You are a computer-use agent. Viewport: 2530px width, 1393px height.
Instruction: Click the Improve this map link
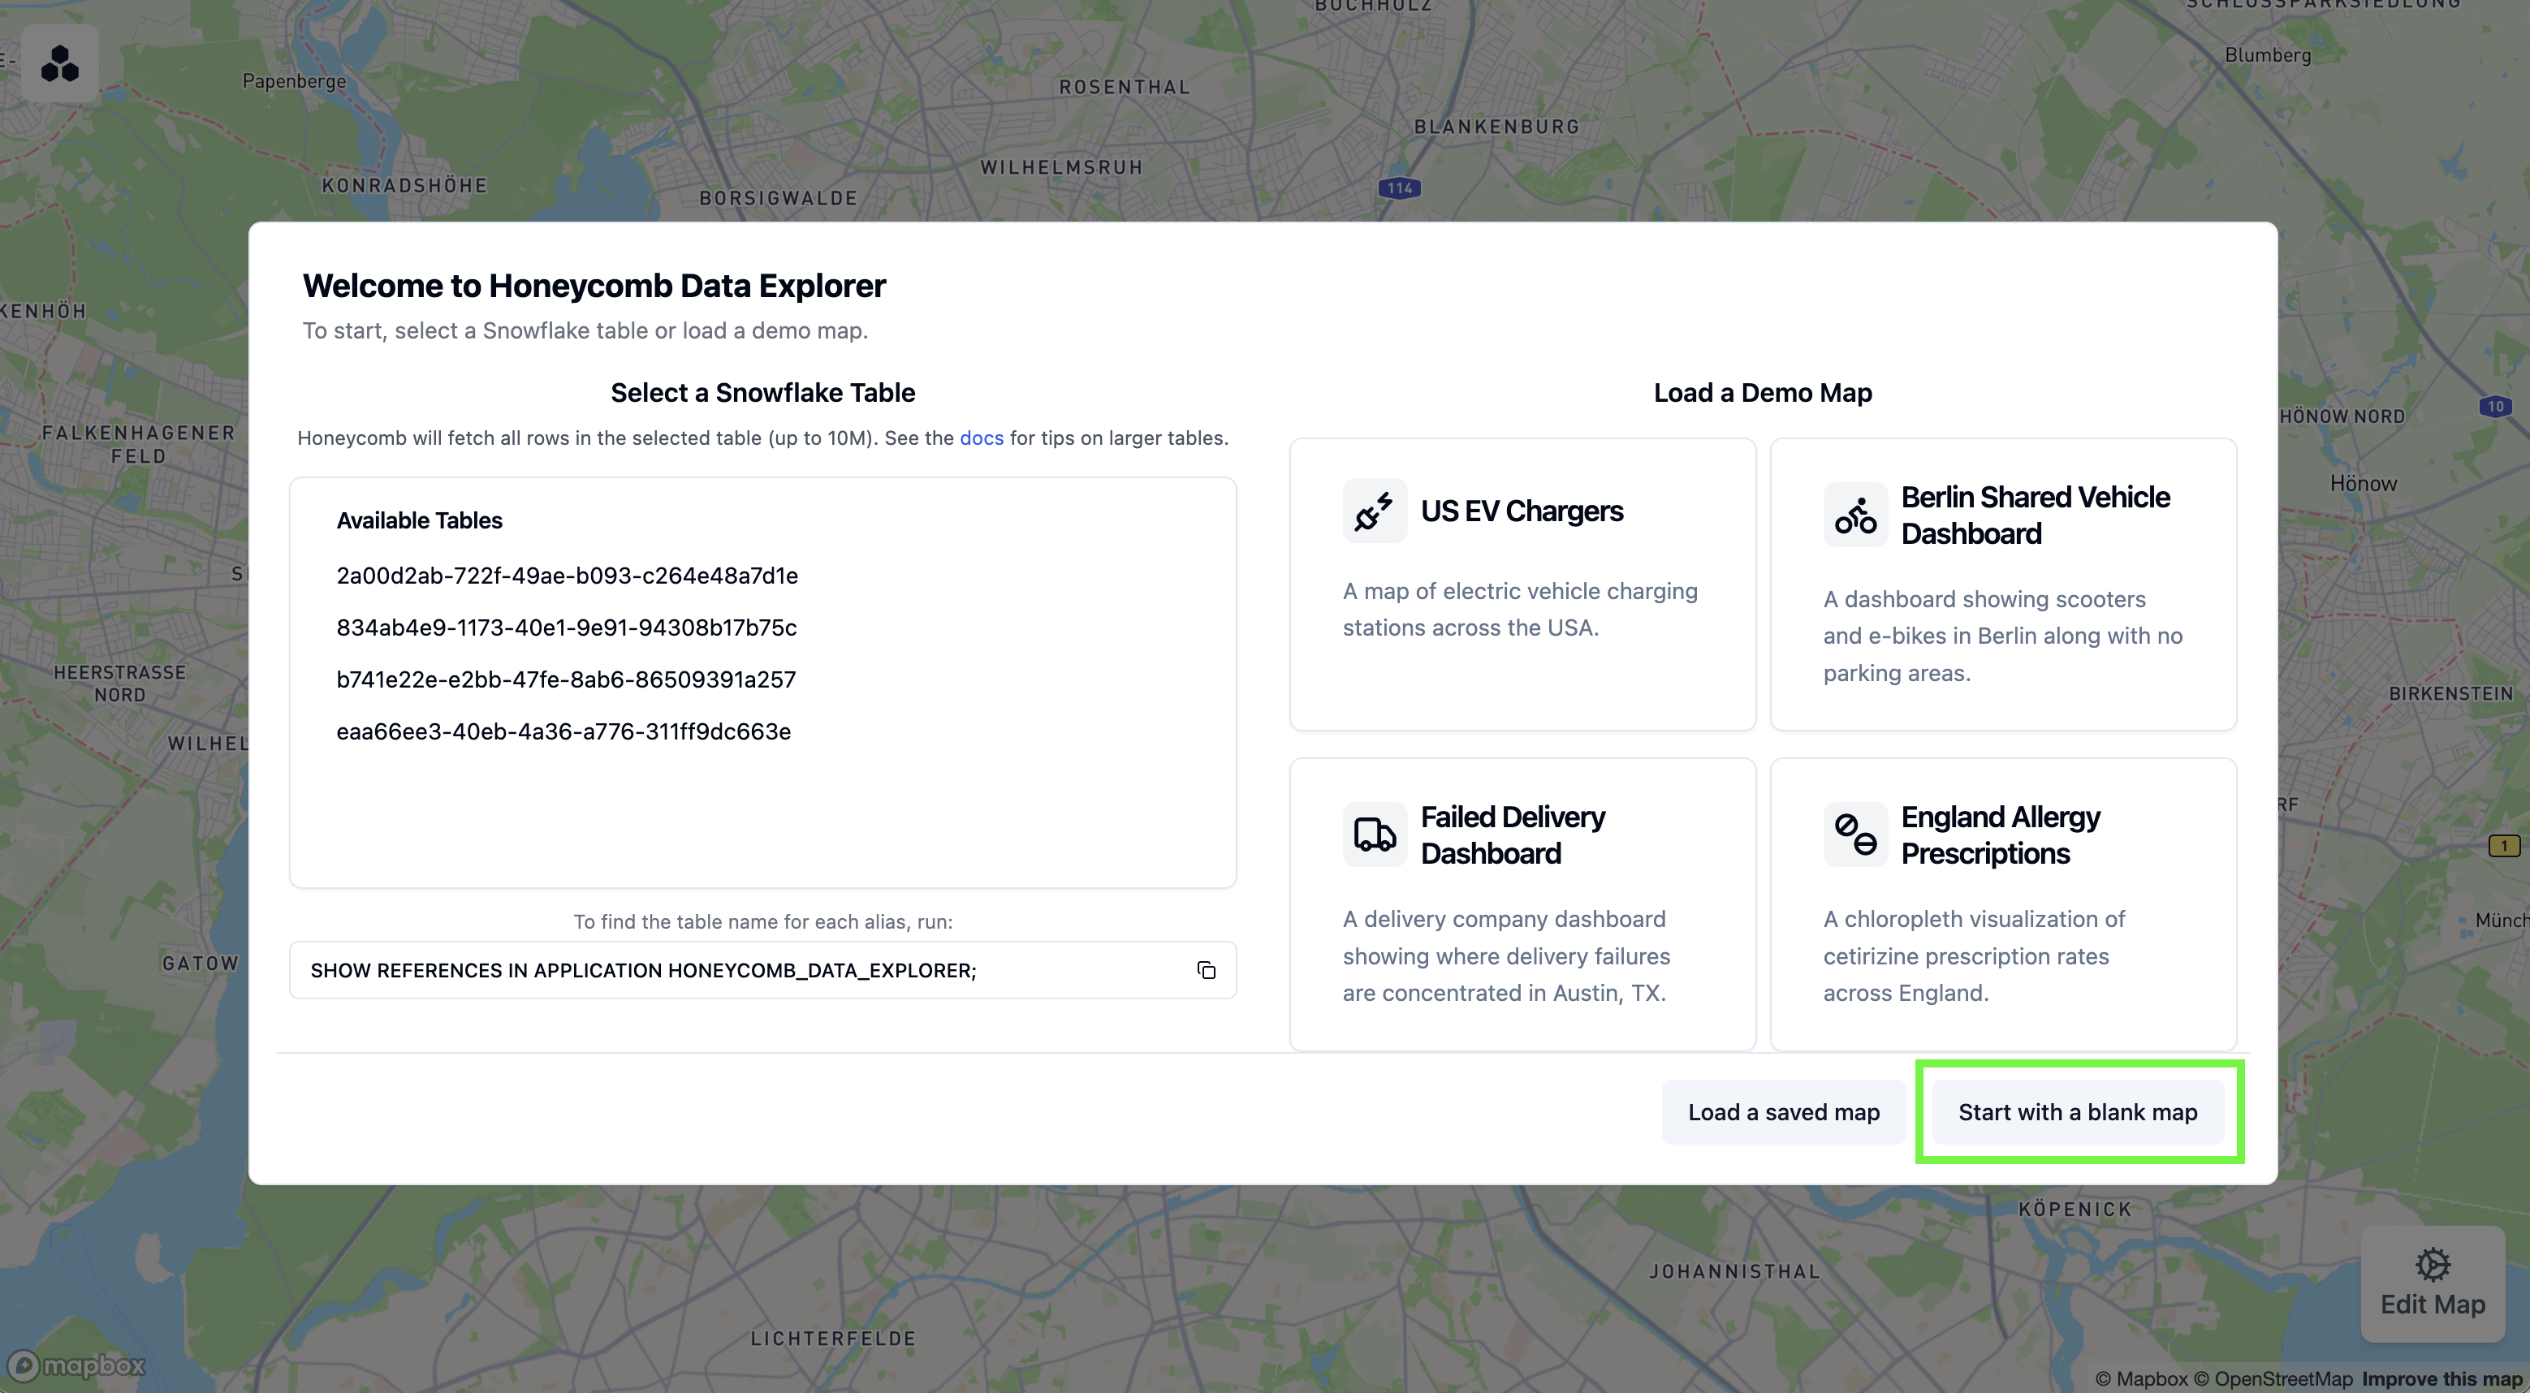(x=2441, y=1378)
